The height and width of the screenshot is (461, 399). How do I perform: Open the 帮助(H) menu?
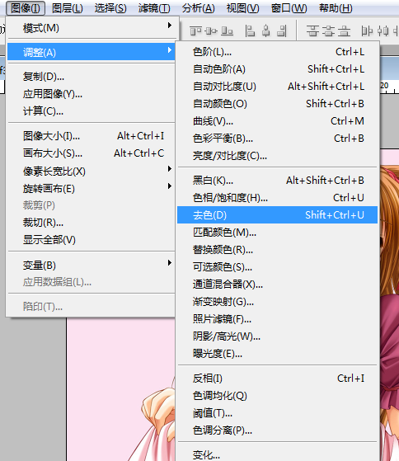[336, 8]
